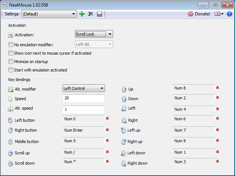Check Minimize on startup
Image resolution: width=235 pixels, height=176 pixels.
tap(11, 62)
